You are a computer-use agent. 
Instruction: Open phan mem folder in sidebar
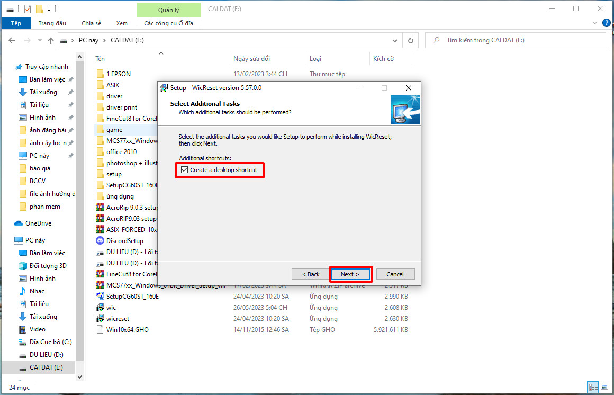[x=44, y=207]
